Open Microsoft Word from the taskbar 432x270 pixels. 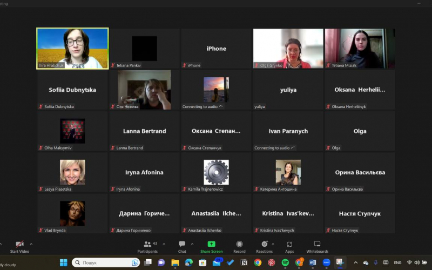tap(313, 262)
